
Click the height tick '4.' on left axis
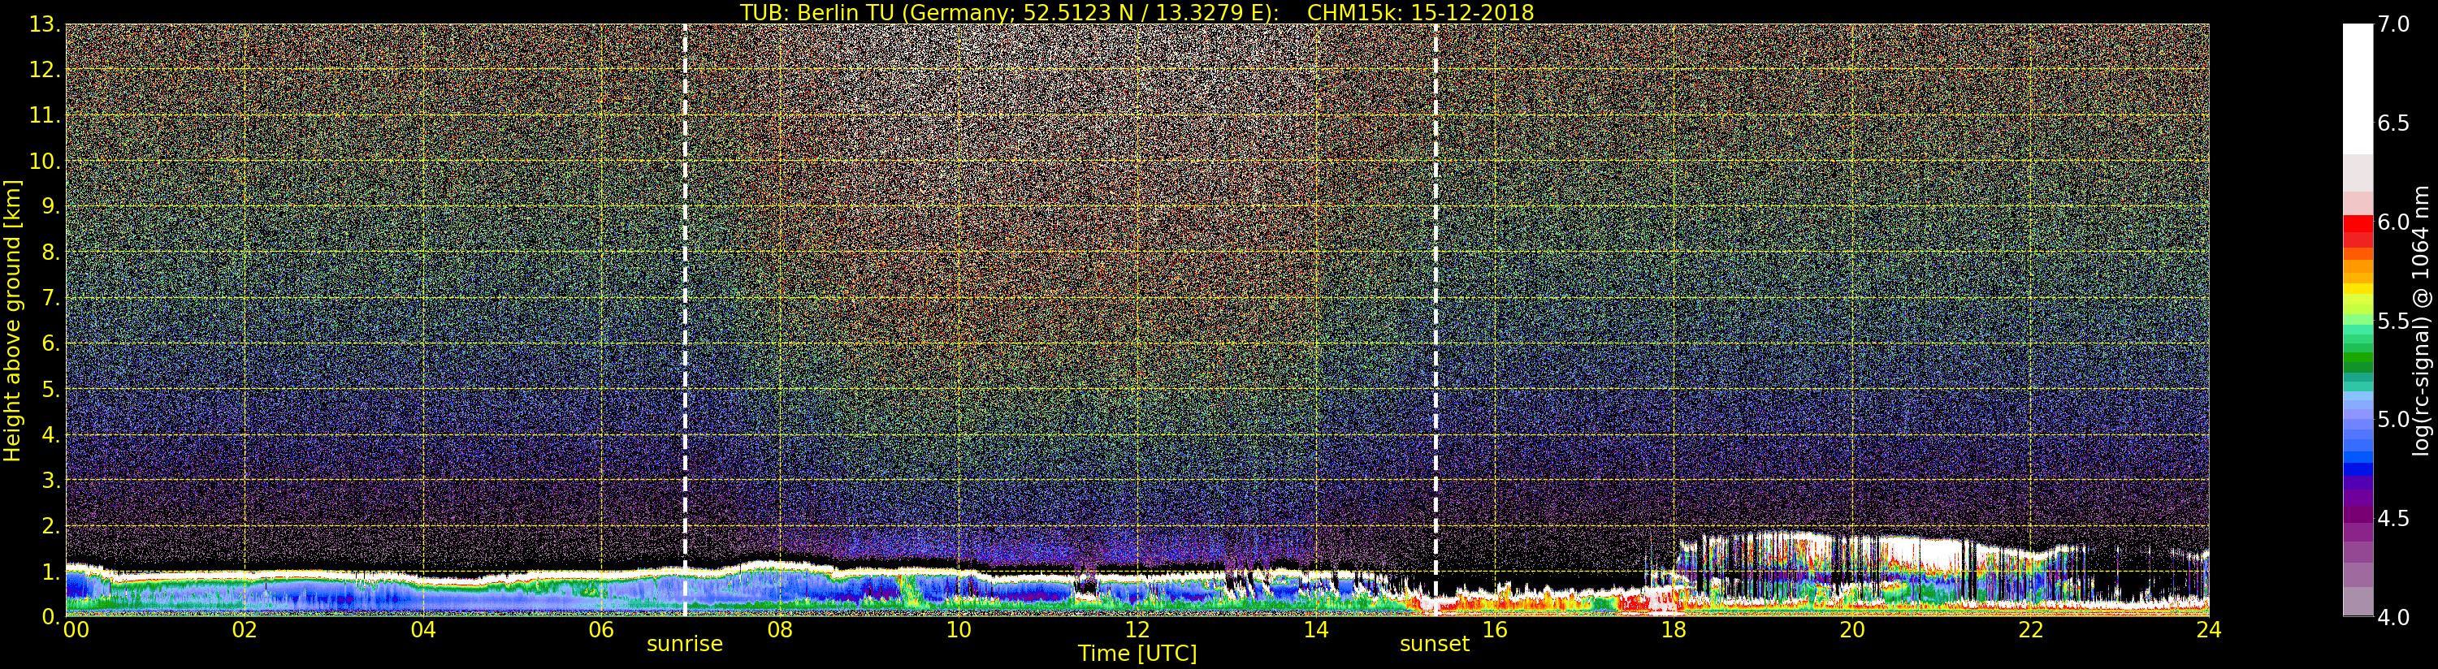[x=51, y=434]
